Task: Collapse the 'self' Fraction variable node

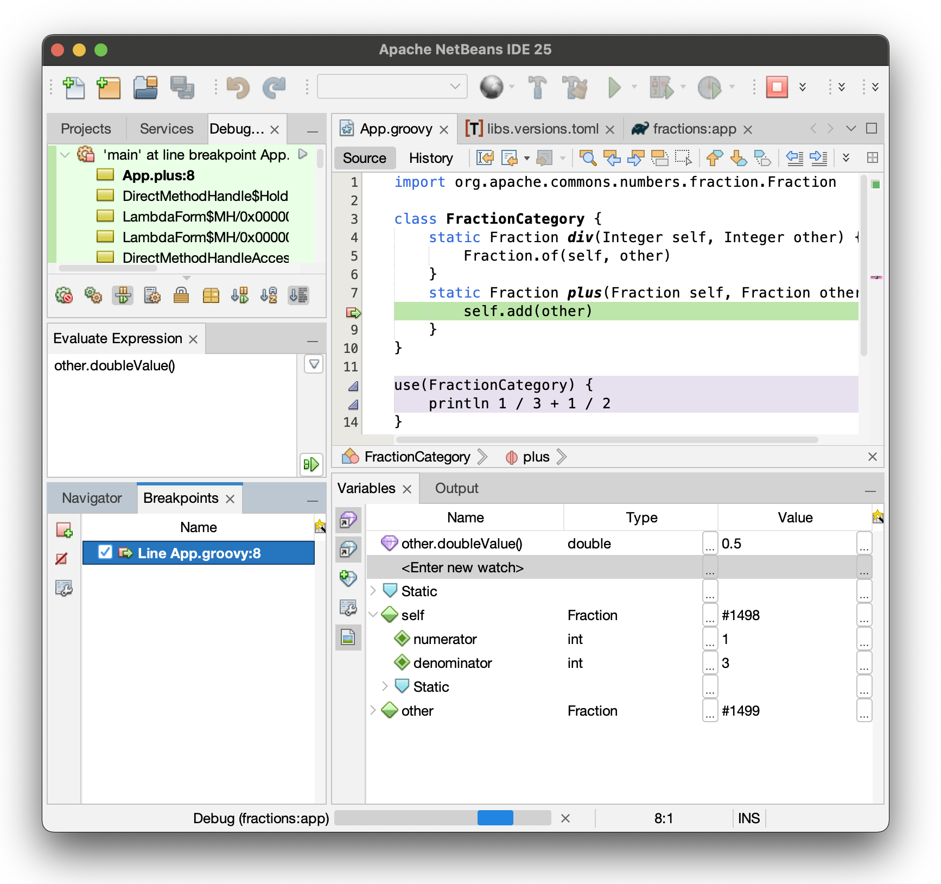Action: [373, 615]
